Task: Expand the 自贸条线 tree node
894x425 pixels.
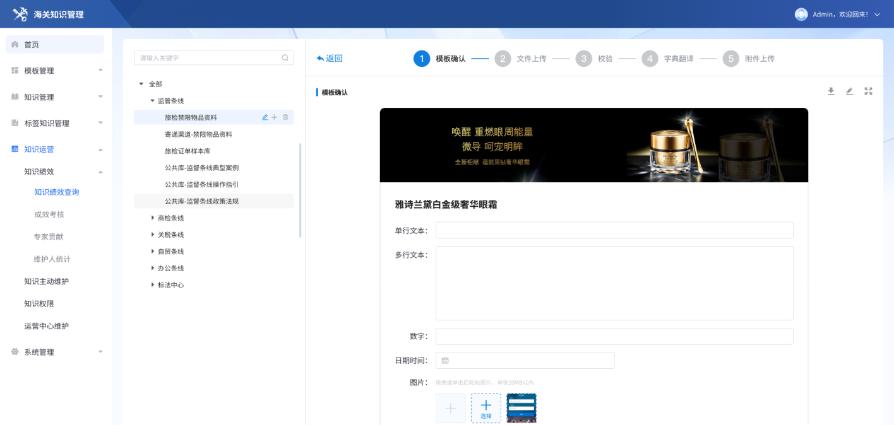Action: point(152,251)
